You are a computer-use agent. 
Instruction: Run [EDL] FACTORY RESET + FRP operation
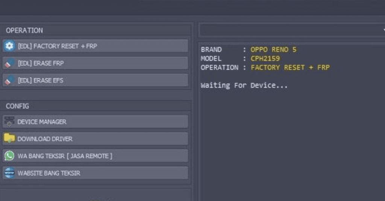(x=95, y=46)
